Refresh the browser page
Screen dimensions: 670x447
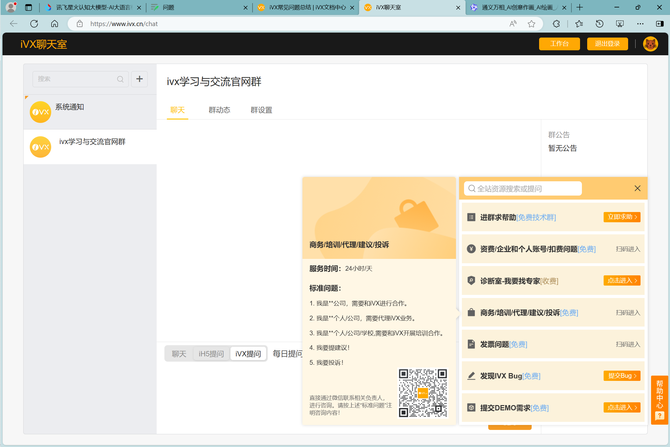(34, 24)
